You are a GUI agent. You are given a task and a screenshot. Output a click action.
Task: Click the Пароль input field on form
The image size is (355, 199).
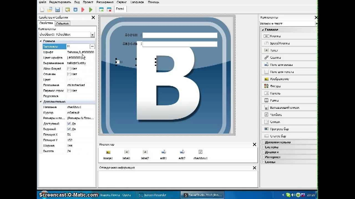click(x=180, y=44)
